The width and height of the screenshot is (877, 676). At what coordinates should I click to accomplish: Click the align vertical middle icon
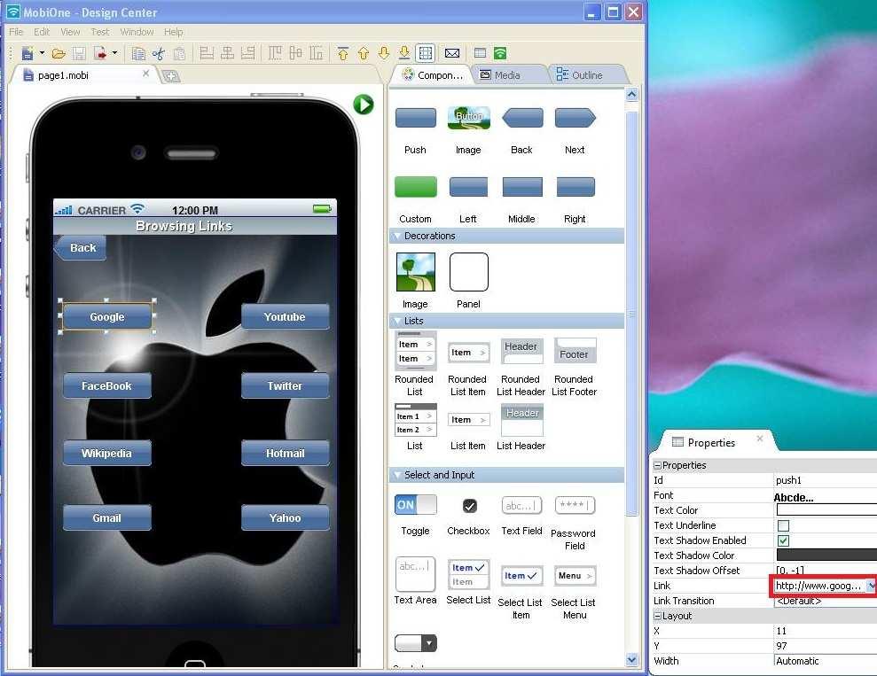(295, 53)
